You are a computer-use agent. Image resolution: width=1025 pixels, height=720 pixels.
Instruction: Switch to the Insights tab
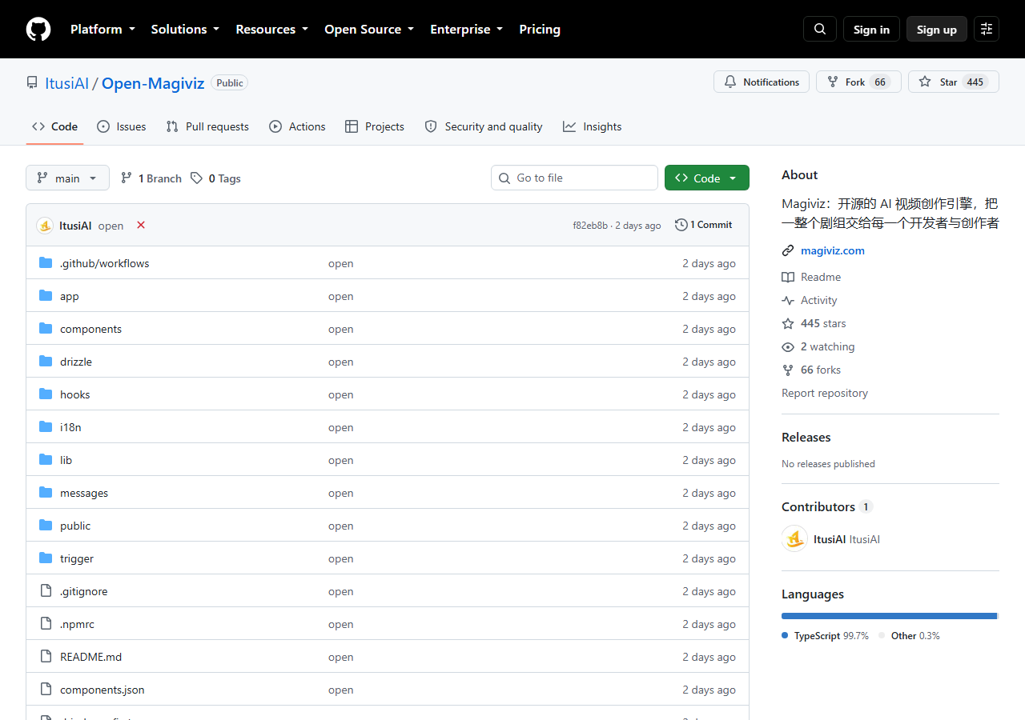[x=593, y=126]
